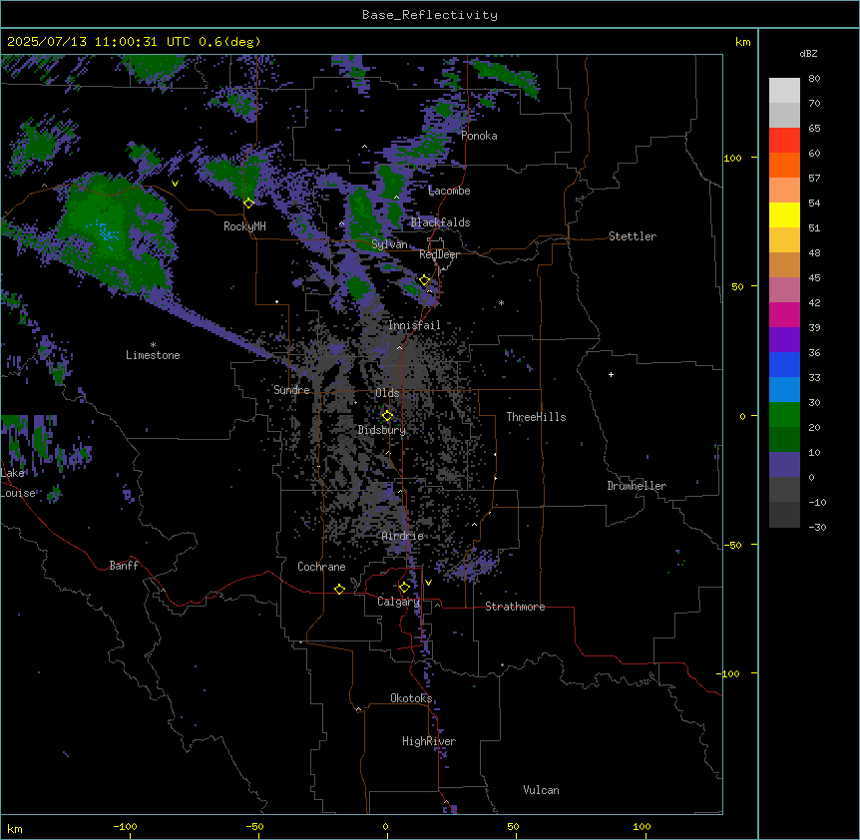The width and height of the screenshot is (860, 840).
Task: Click the dBZ legend heading
Action: (808, 53)
